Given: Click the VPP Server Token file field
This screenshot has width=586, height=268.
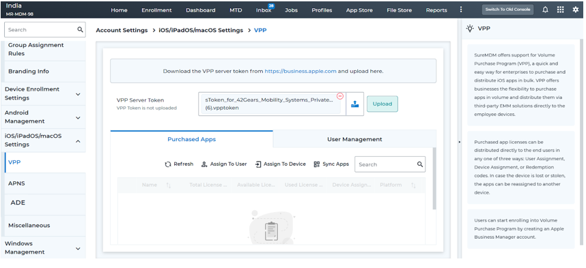Looking at the screenshot, I should coord(272,104).
